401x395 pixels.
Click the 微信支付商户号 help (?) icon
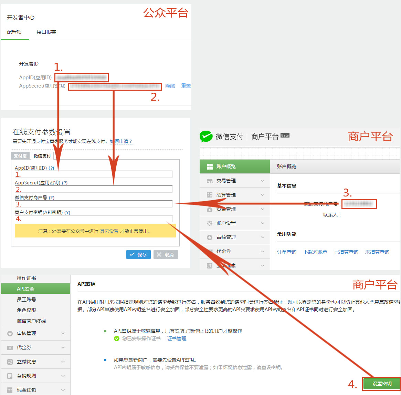[x=52, y=198]
